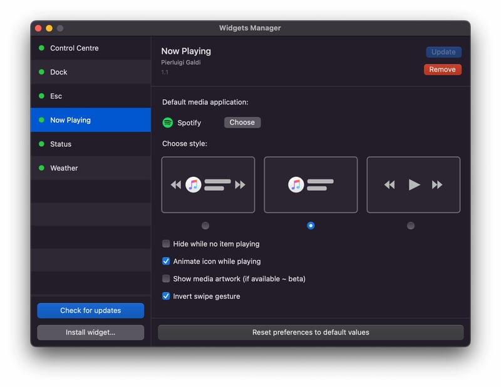The image size is (501, 387).
Task: Choose the third style radio button
Action: [x=411, y=226]
